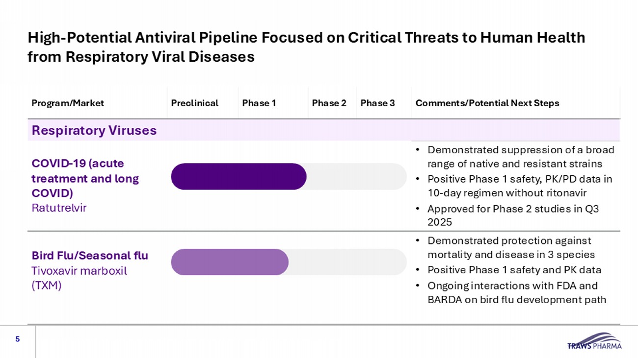Select the Preclinical column header
Image resolution: width=638 pixels, height=358 pixels.
click(x=194, y=103)
